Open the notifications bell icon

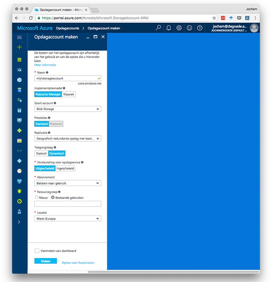169,28
